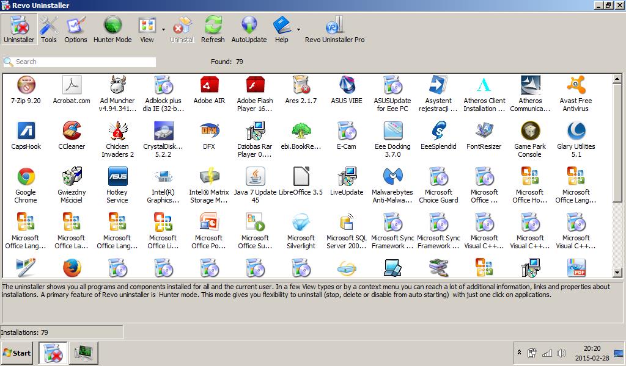Select CrystalDisk 5.2.2 entry
The image size is (626, 366).
click(x=163, y=140)
